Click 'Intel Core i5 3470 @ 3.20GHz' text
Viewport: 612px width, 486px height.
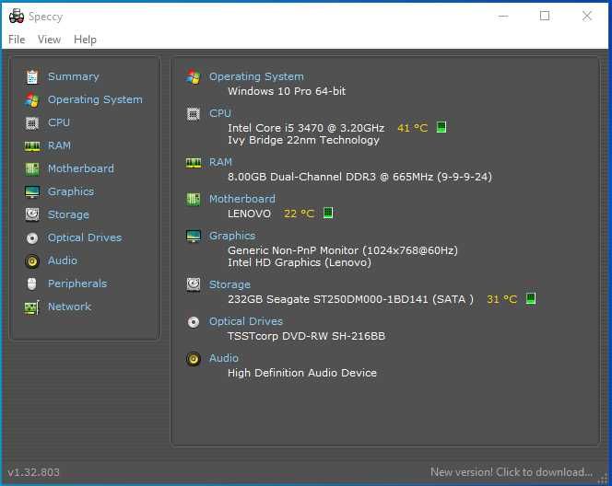(x=306, y=127)
